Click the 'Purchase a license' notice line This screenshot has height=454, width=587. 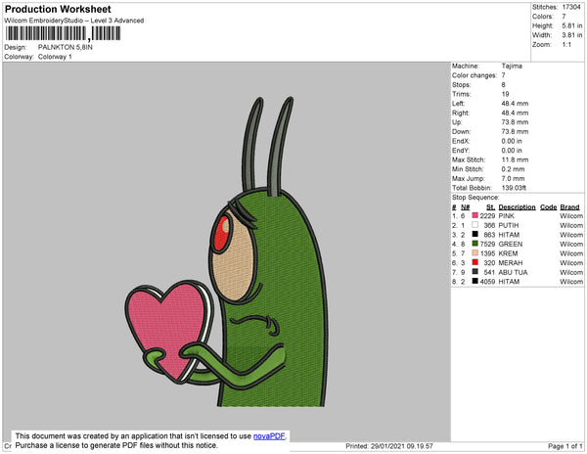[116, 445]
